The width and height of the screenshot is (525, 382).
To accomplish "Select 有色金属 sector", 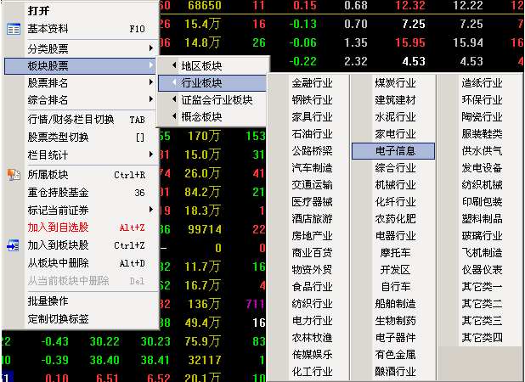I will (395, 355).
